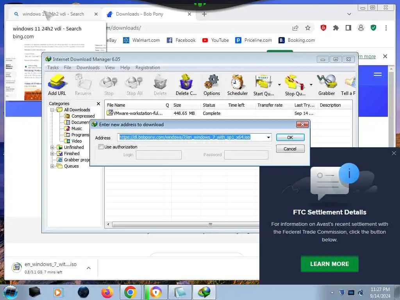The width and height of the screenshot is (400, 300).
Task: Open the Booking.com bookmark
Action: click(x=296, y=40)
